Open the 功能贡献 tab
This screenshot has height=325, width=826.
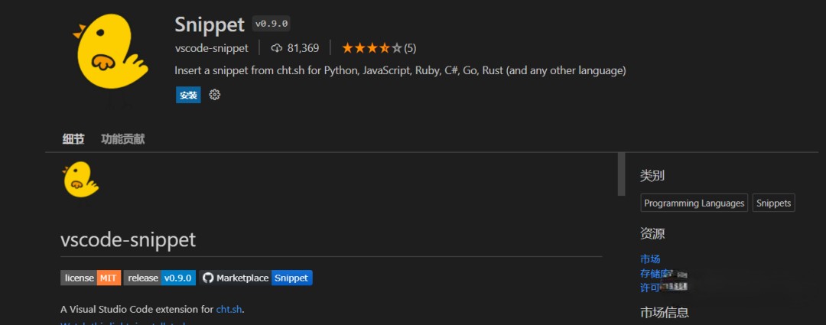pyautogui.click(x=122, y=139)
